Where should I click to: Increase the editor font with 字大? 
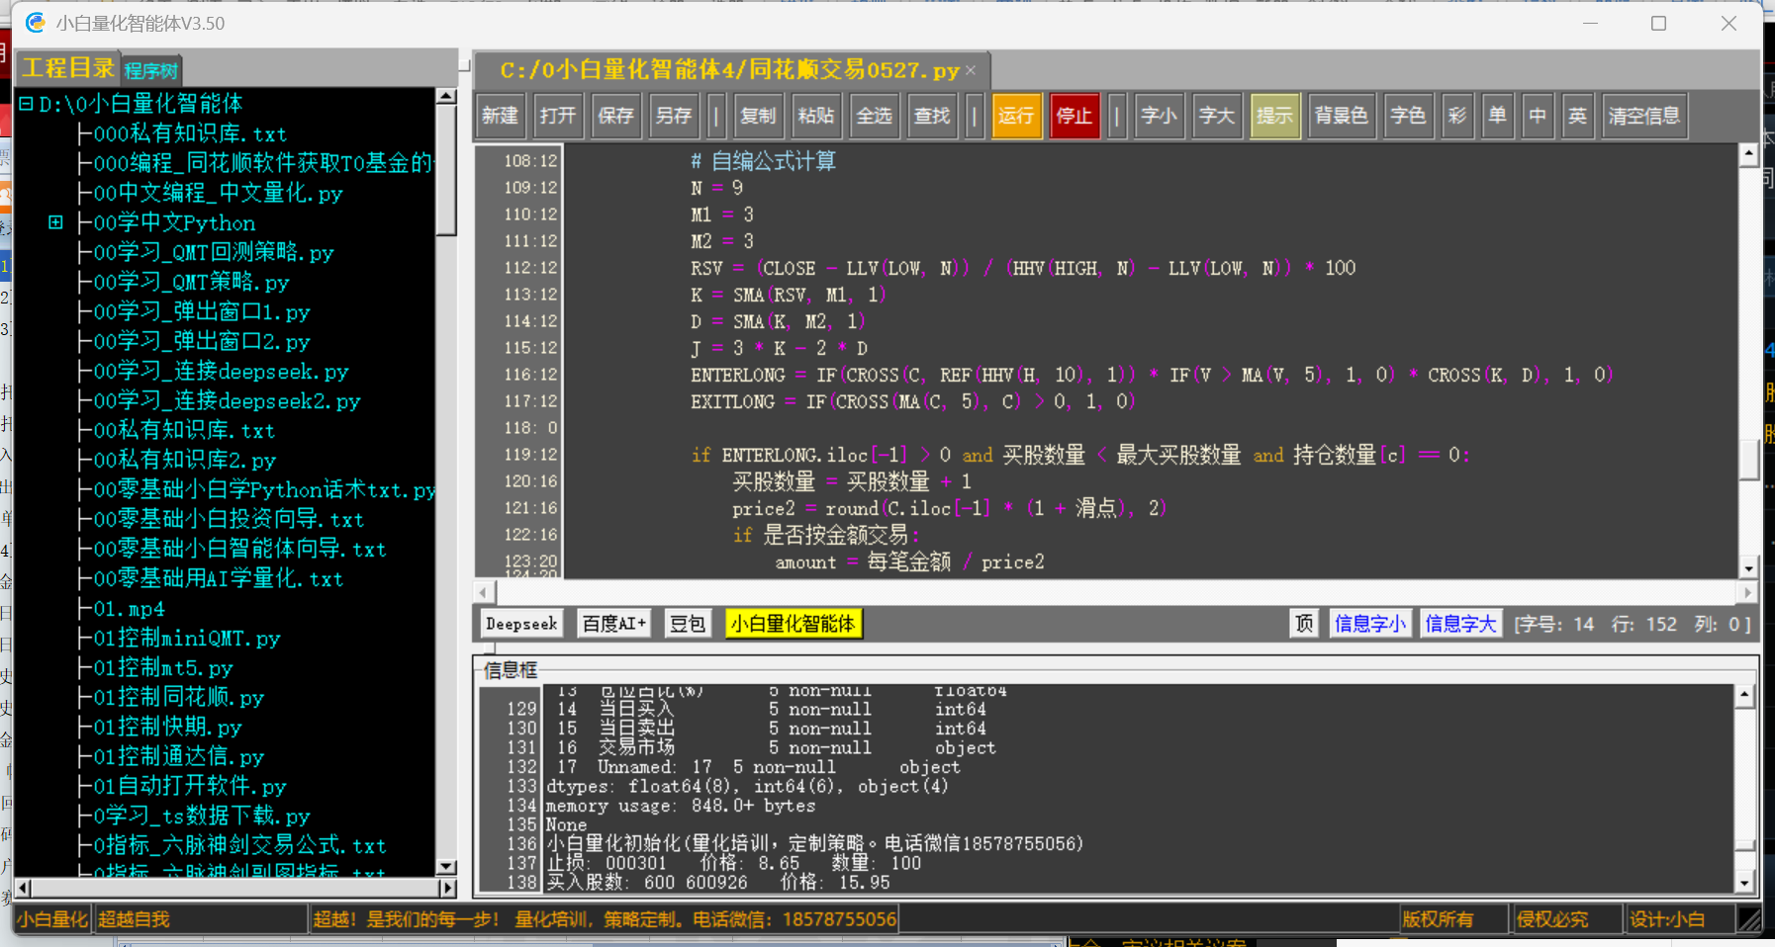pyautogui.click(x=1217, y=116)
